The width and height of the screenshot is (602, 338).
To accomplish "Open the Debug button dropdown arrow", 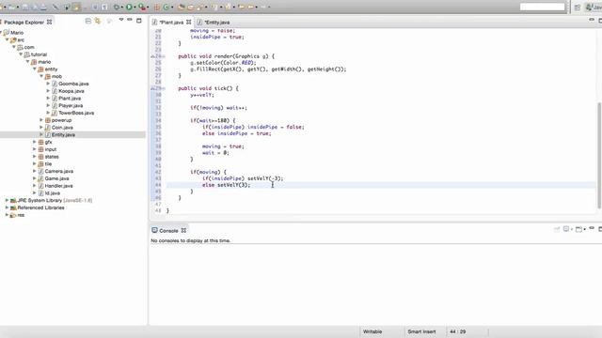I will point(122,7).
